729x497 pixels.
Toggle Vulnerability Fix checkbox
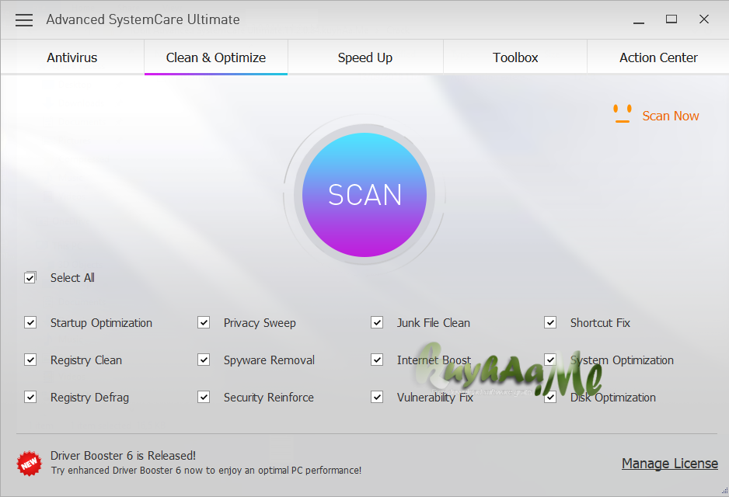(x=377, y=397)
